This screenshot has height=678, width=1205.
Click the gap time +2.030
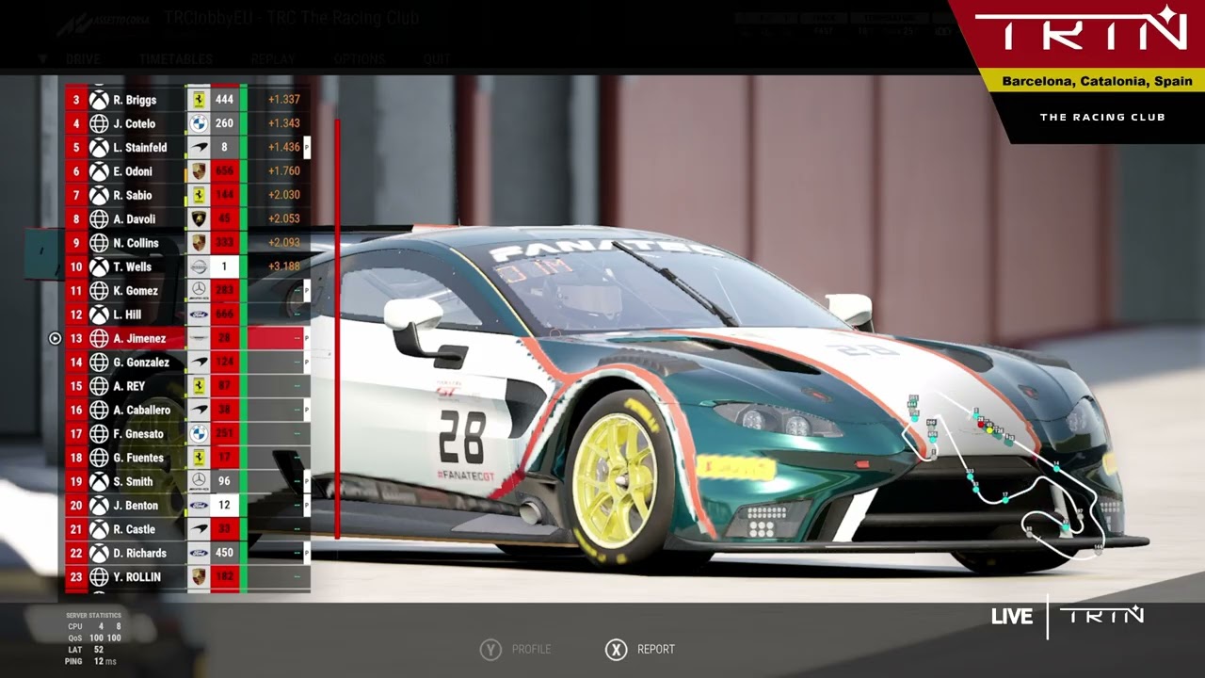click(284, 195)
